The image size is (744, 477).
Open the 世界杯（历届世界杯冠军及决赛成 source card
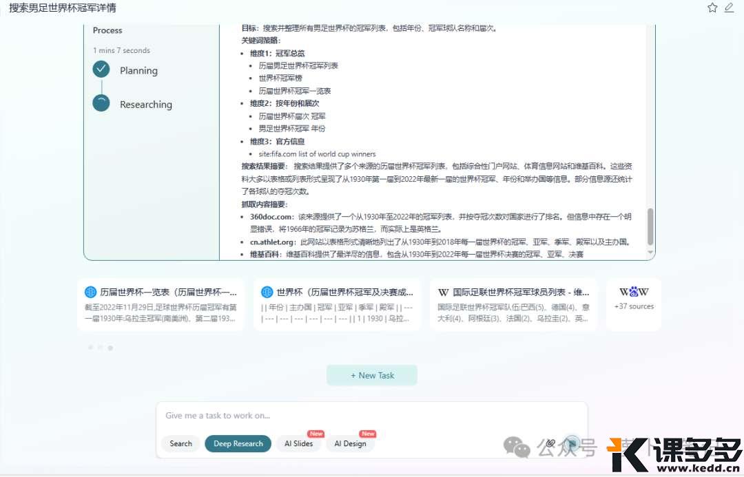coord(338,304)
